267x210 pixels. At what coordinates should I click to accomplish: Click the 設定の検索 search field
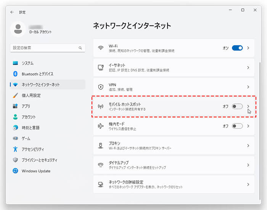point(48,48)
